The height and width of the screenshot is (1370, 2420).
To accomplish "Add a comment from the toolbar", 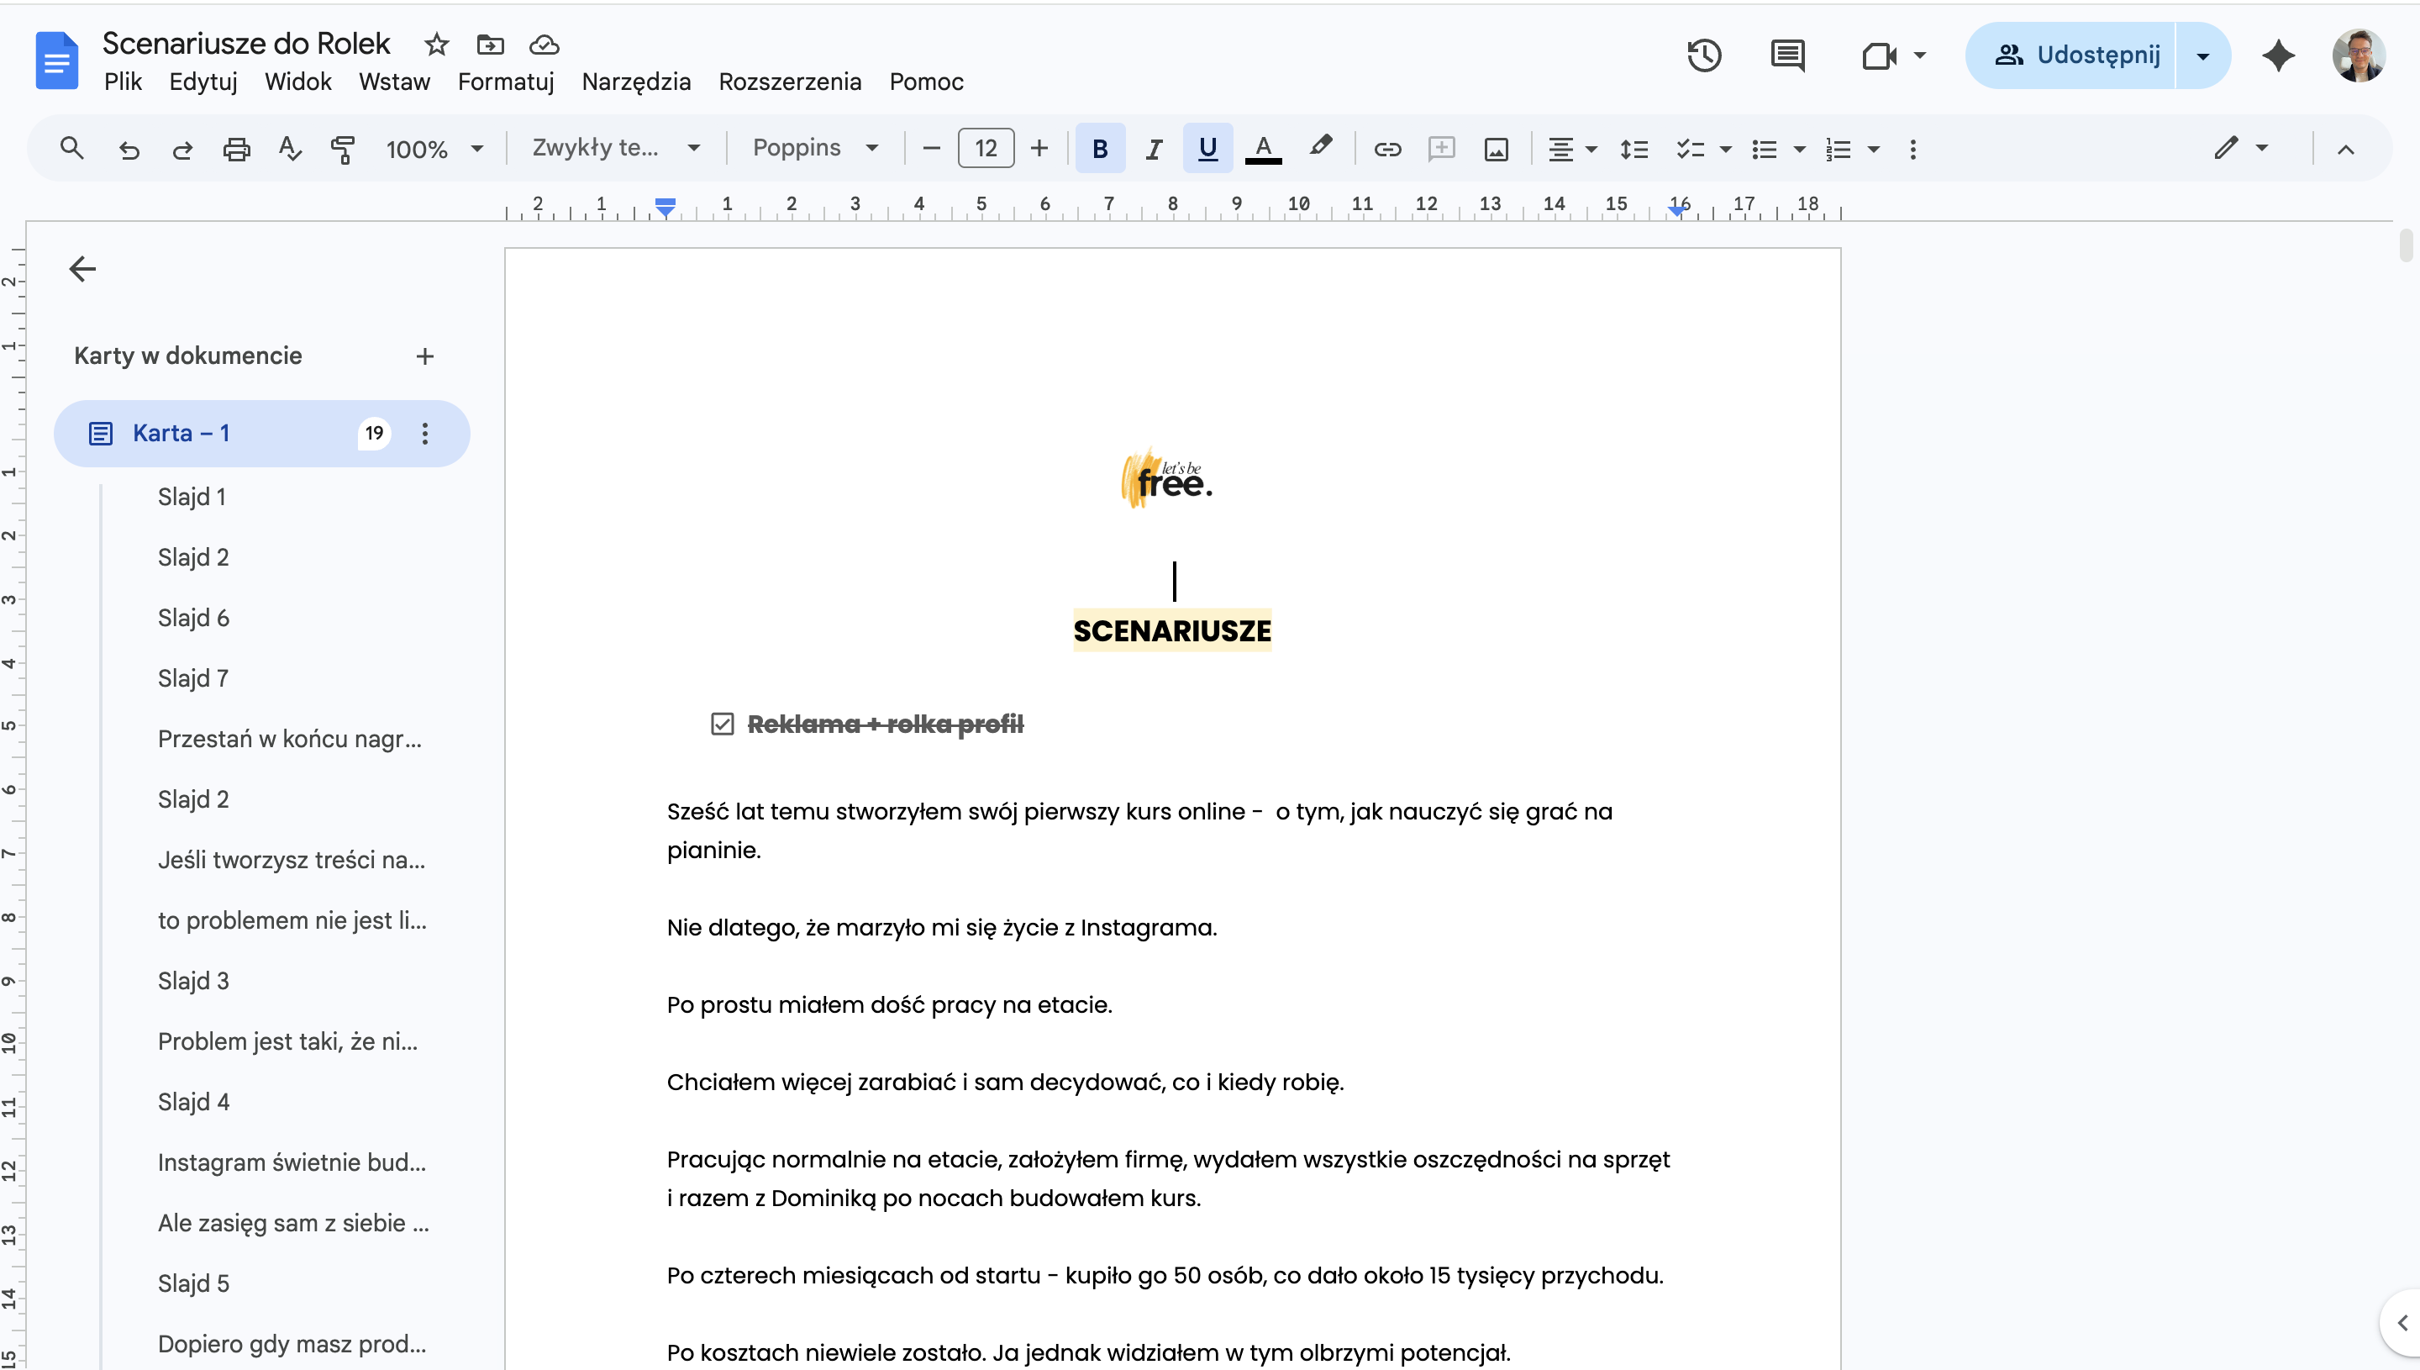I will click(x=1441, y=149).
